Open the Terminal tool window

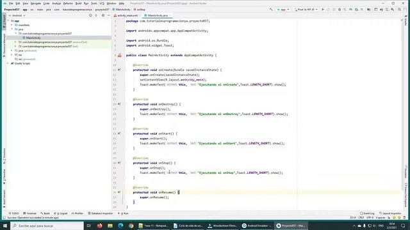30,213
